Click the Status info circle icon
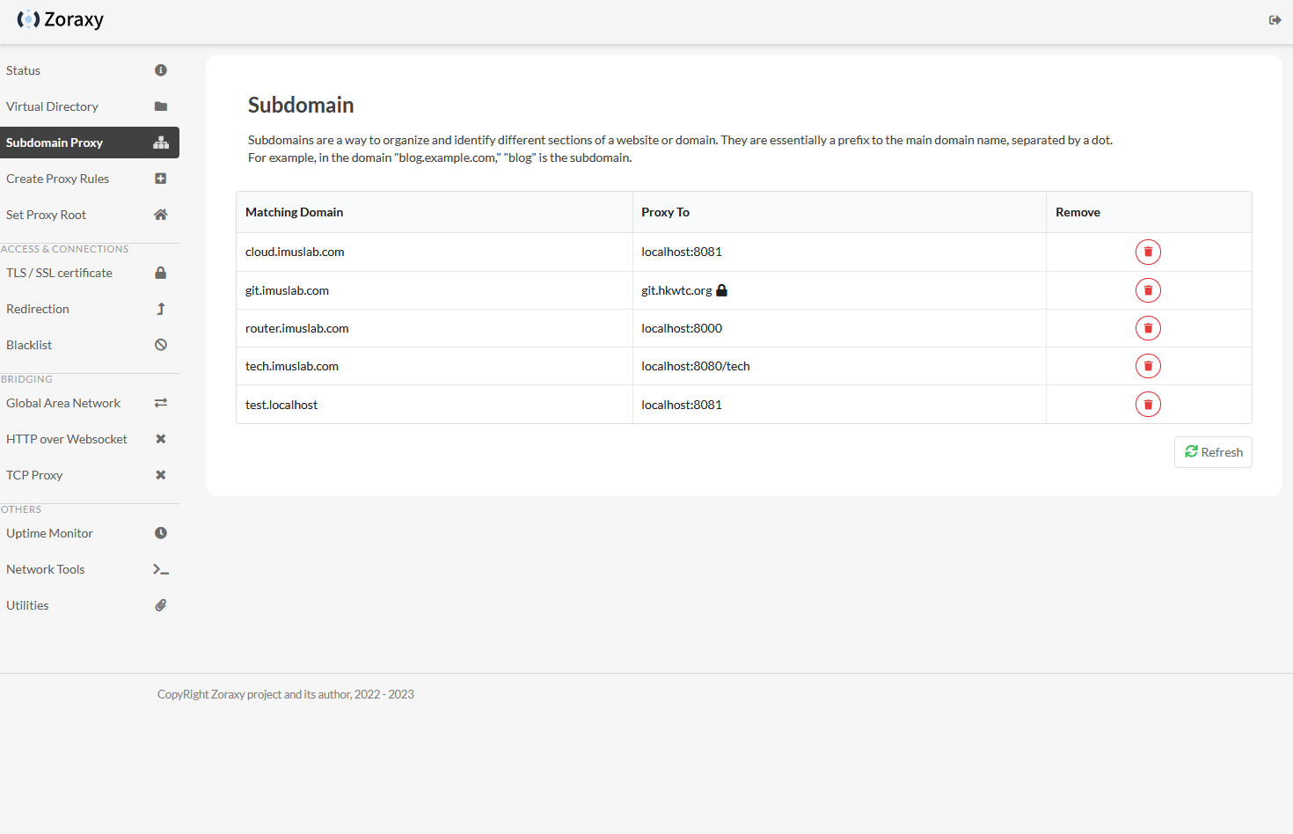 point(161,70)
